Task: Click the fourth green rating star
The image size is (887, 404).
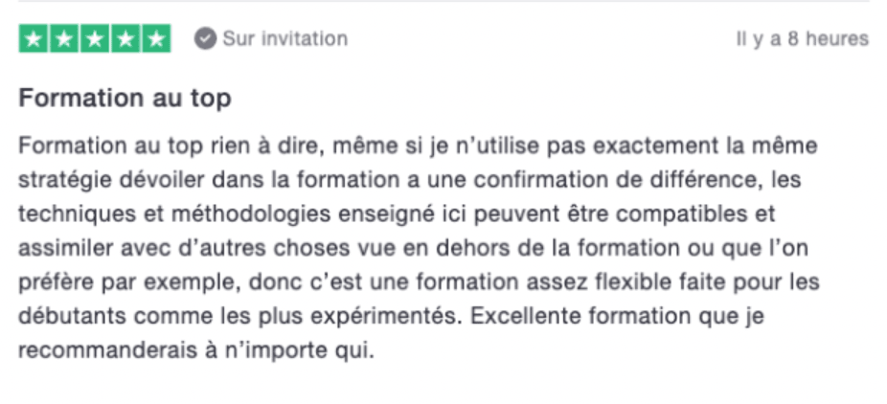Action: coord(125,39)
